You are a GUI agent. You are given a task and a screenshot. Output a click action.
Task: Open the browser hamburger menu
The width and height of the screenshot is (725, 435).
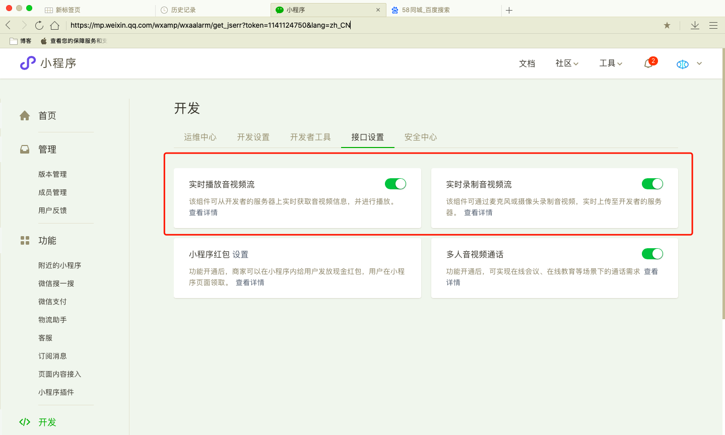pyautogui.click(x=713, y=25)
